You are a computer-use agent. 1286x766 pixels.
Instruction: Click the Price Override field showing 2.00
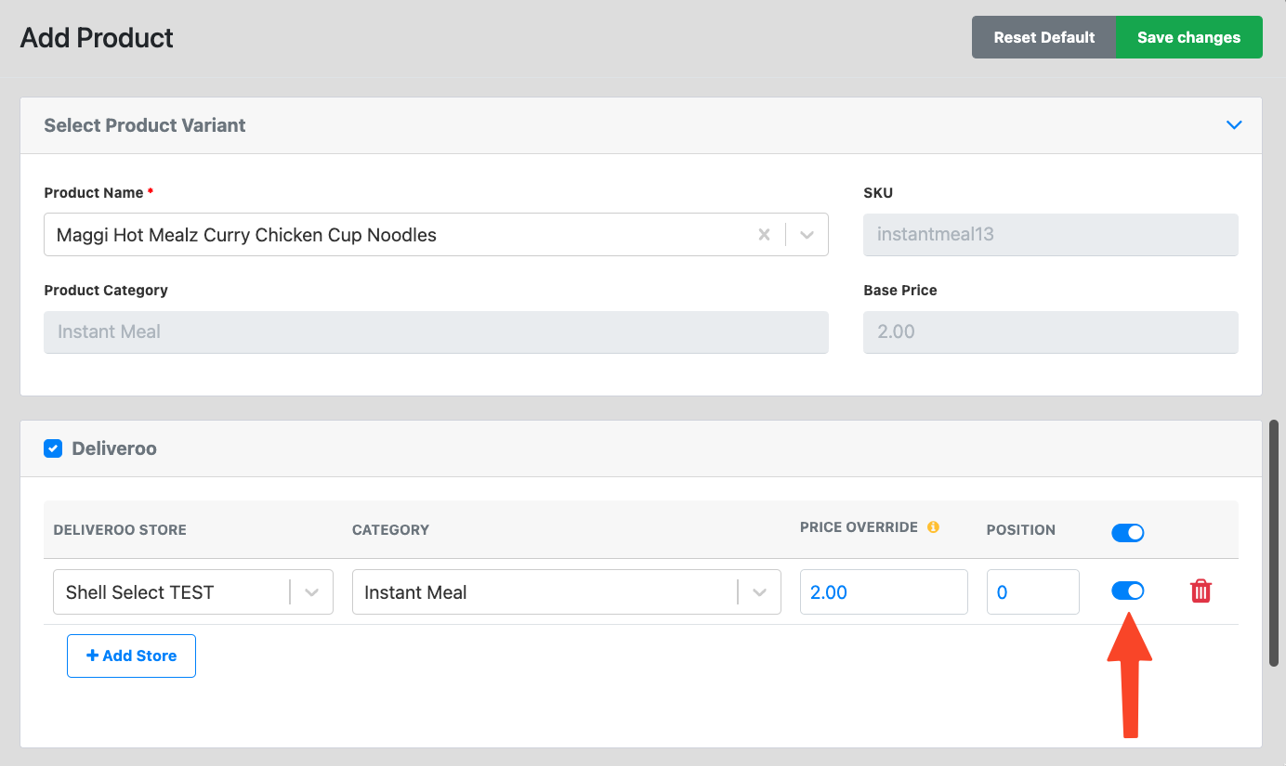(x=884, y=592)
